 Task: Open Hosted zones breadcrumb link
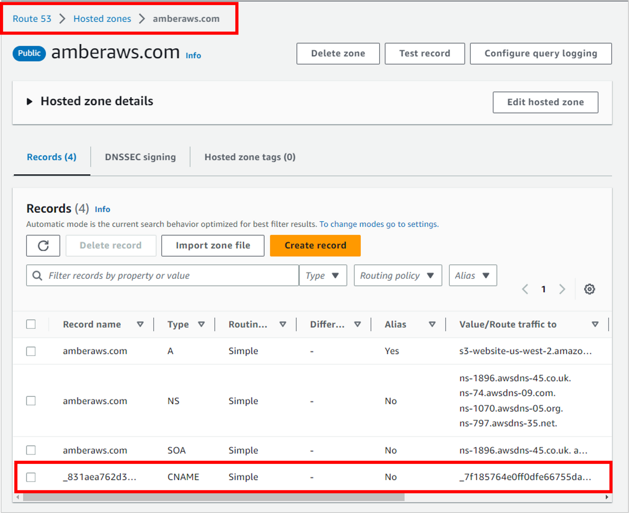pos(102,19)
